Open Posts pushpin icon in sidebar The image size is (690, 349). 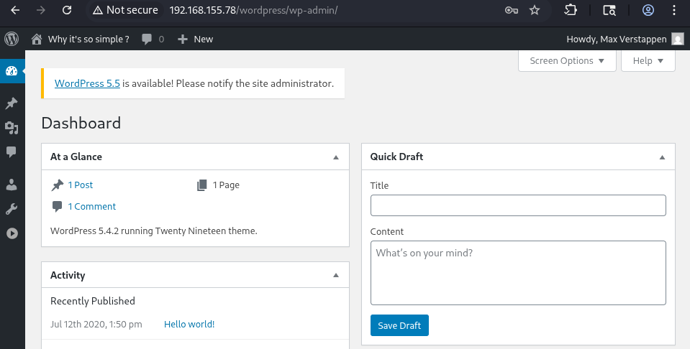pos(12,103)
